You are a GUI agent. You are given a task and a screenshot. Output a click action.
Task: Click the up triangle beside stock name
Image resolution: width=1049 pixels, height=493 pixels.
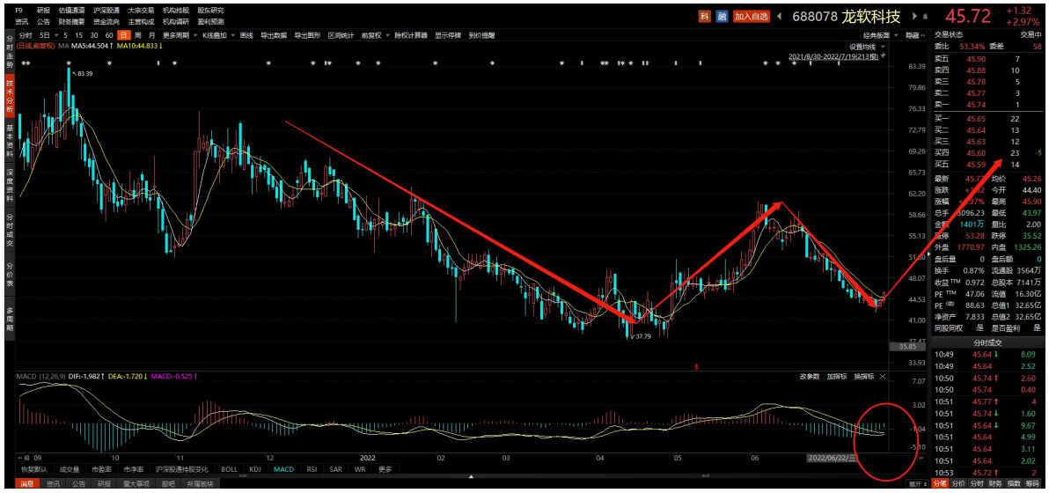pos(925,16)
